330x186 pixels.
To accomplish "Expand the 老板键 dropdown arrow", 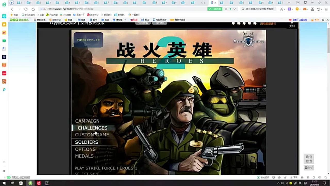I will click(125, 20).
